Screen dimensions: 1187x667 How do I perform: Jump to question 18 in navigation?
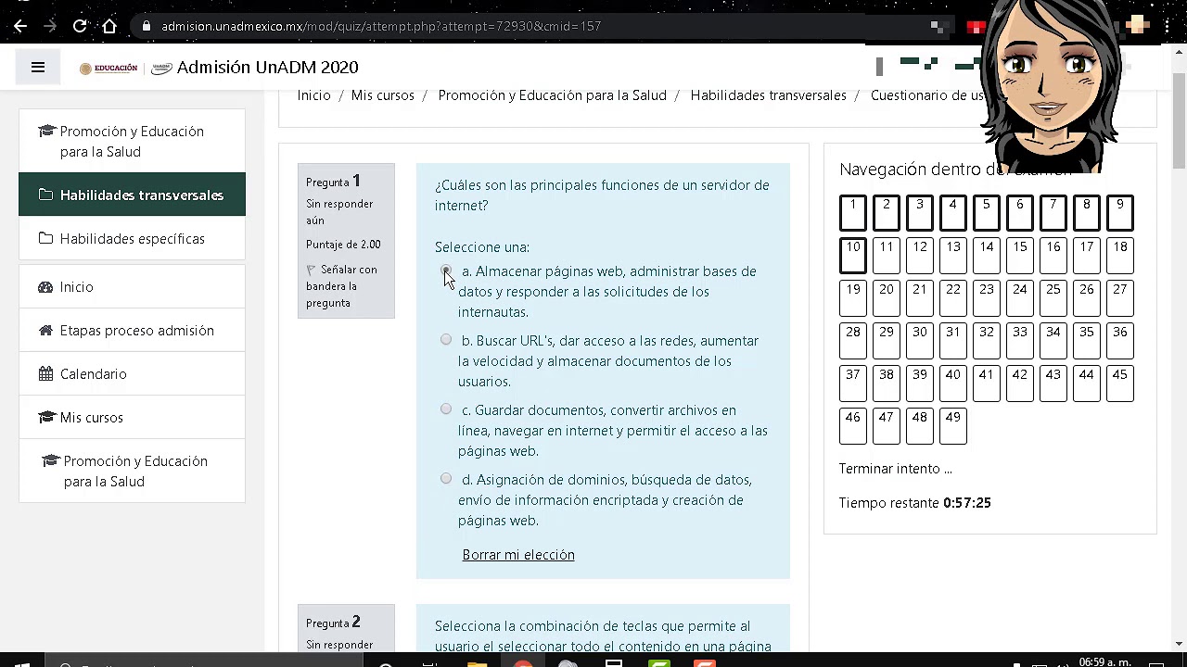pos(1120,256)
